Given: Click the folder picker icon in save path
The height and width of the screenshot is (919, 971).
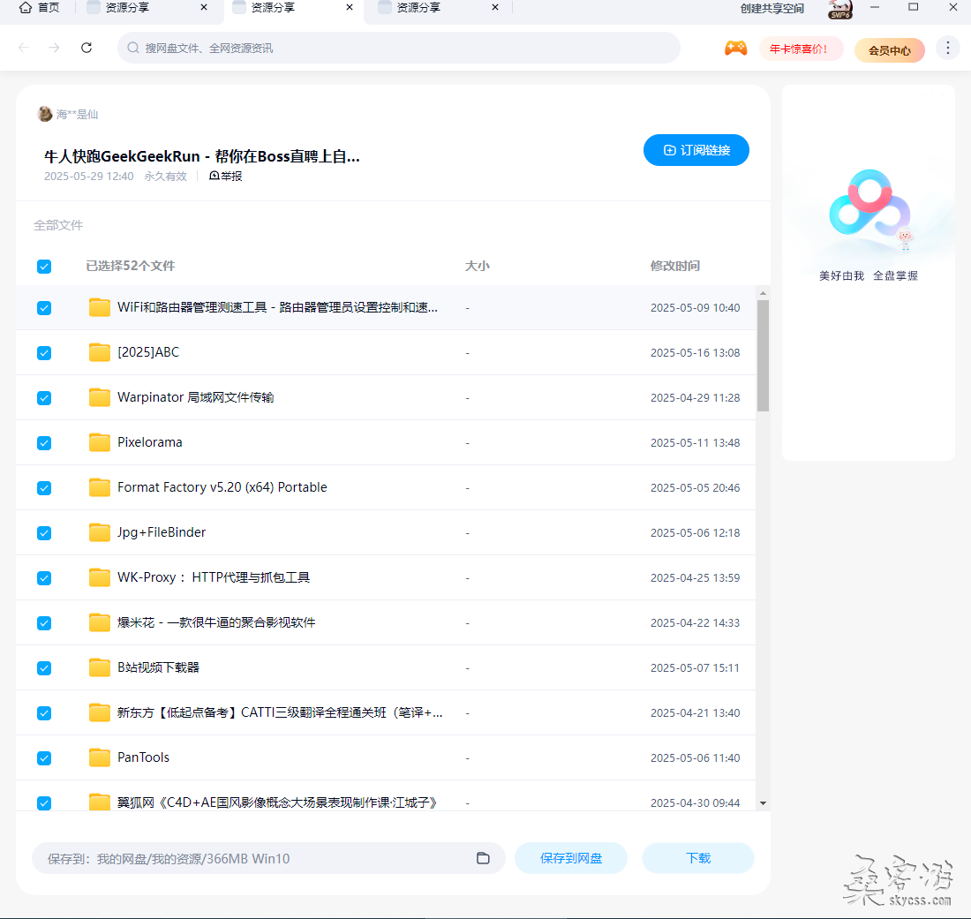Looking at the screenshot, I should [483, 858].
